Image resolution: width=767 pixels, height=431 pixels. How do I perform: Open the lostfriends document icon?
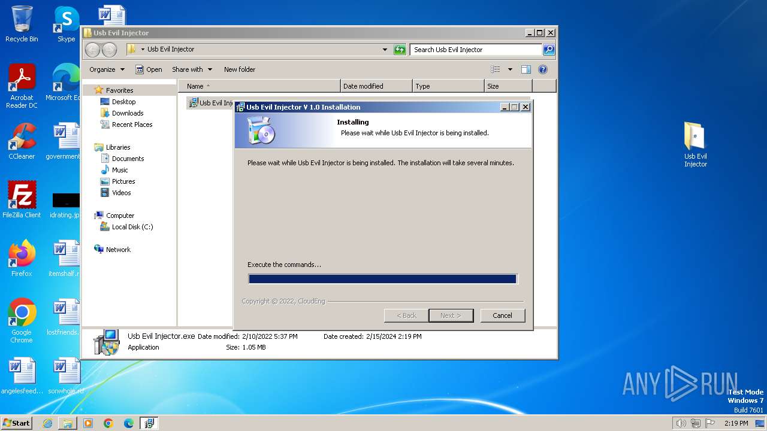tap(65, 317)
